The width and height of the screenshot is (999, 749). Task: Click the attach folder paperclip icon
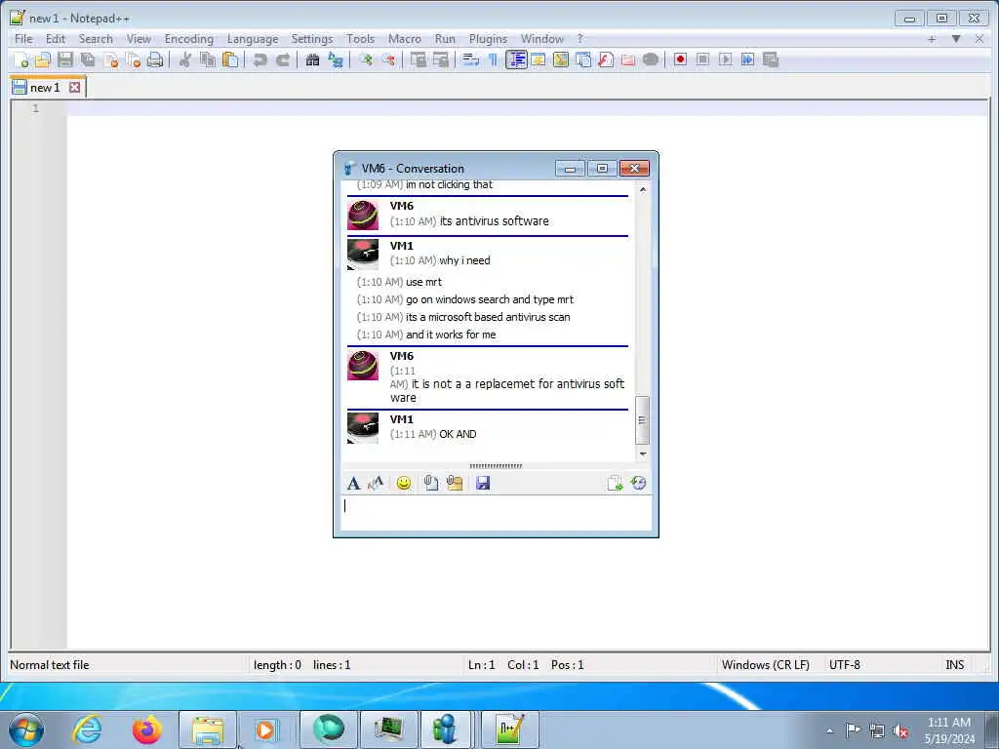click(x=455, y=484)
